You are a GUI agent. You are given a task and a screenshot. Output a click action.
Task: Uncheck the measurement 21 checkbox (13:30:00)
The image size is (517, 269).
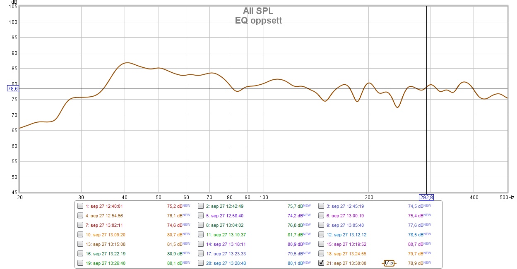(321, 263)
